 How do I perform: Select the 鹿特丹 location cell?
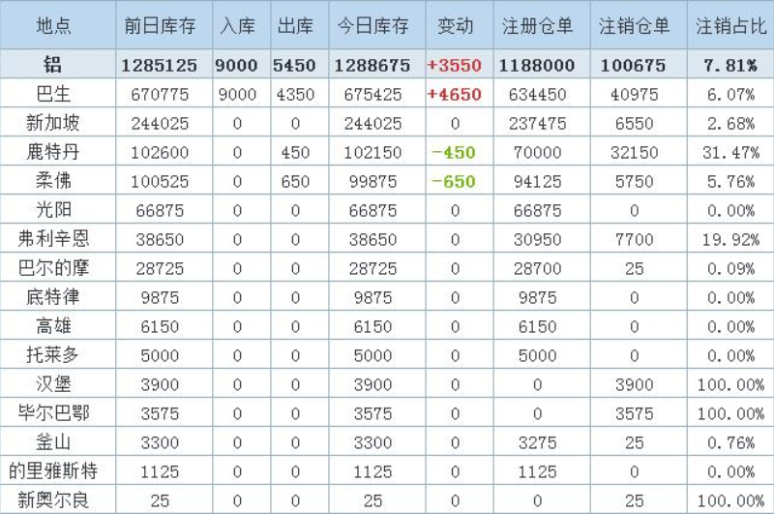point(54,153)
